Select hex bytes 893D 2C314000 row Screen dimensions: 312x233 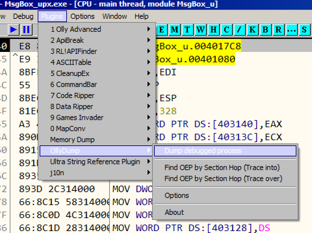tap(57, 189)
